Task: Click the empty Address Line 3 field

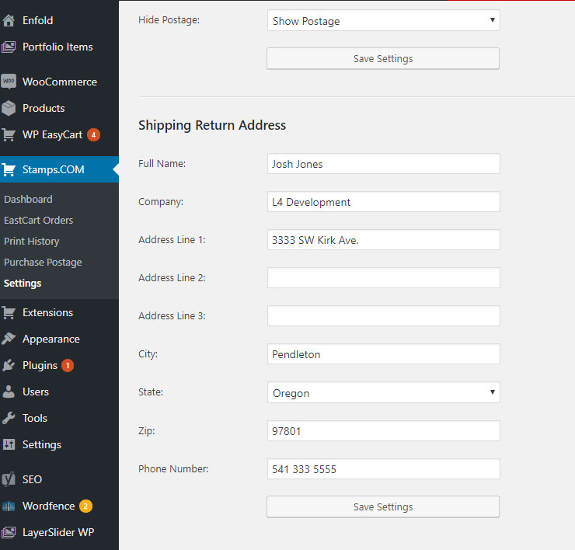Action: point(383,316)
